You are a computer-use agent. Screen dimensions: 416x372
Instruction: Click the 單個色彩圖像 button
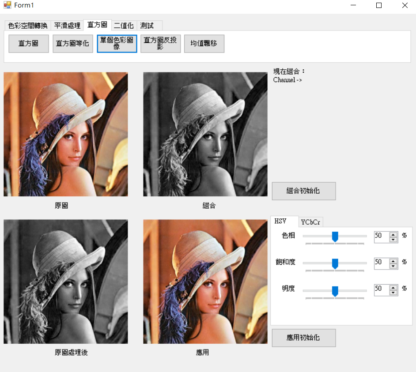point(117,44)
